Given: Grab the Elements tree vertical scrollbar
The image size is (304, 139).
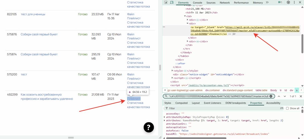Looking at the screenshot, I should (303, 43).
